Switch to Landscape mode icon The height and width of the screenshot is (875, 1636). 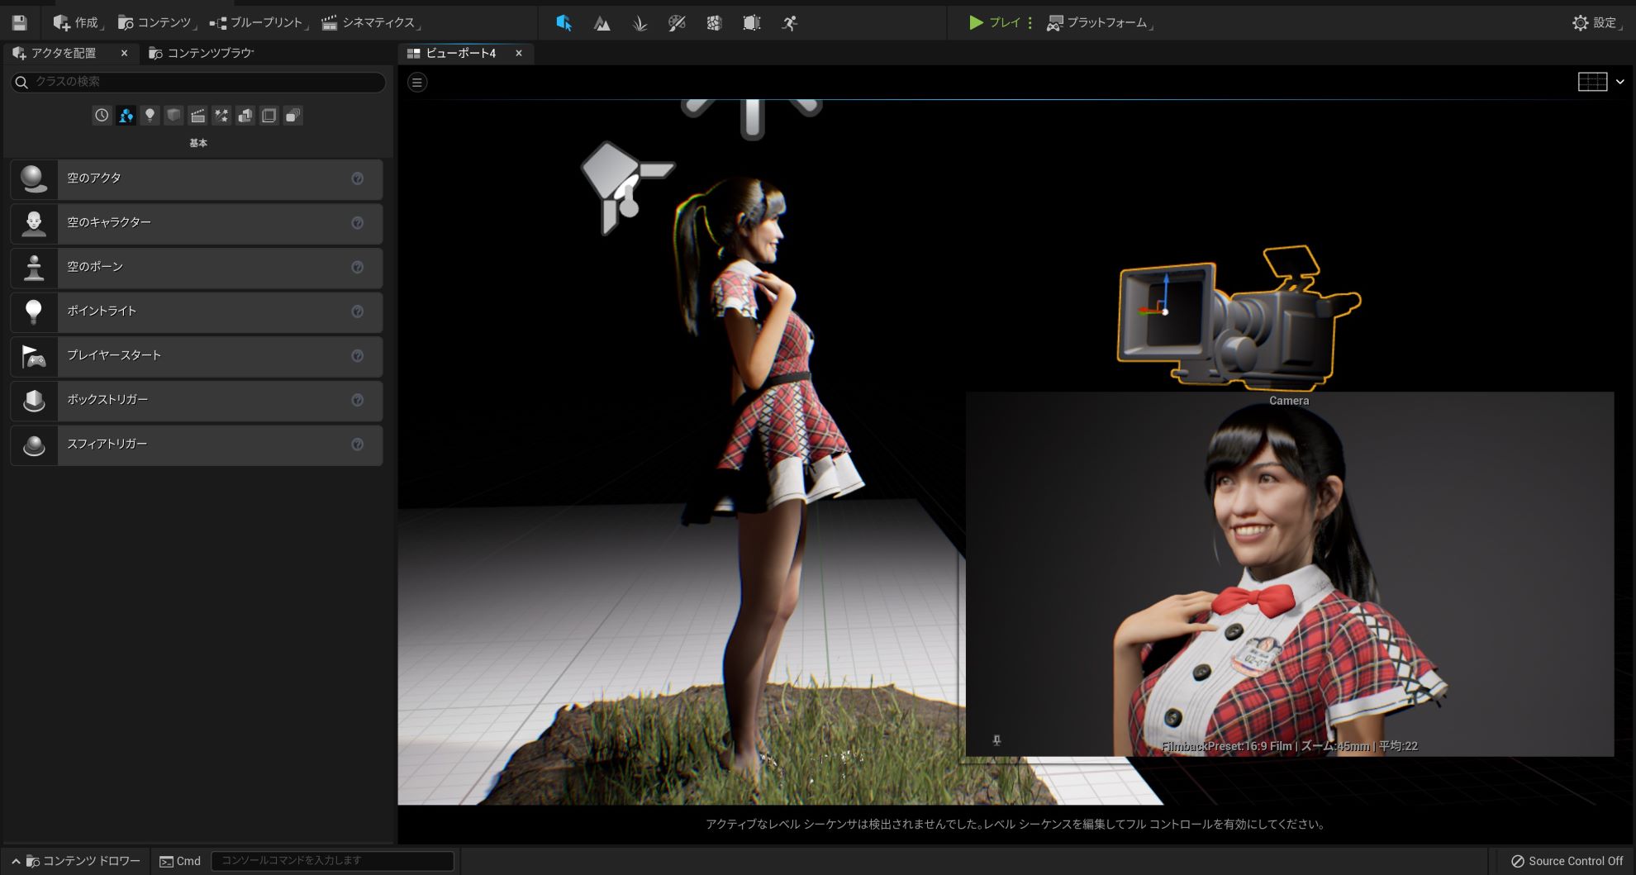point(602,23)
